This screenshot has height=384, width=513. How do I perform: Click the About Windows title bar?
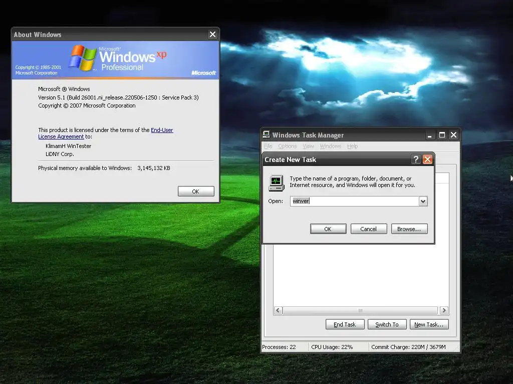[x=110, y=34]
